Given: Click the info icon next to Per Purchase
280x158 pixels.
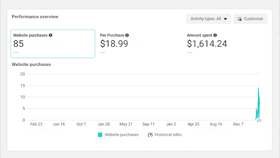Looking at the screenshot, I should [127, 35].
